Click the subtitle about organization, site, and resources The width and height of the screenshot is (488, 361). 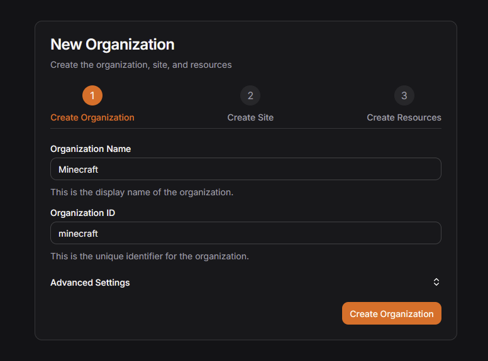click(x=141, y=65)
